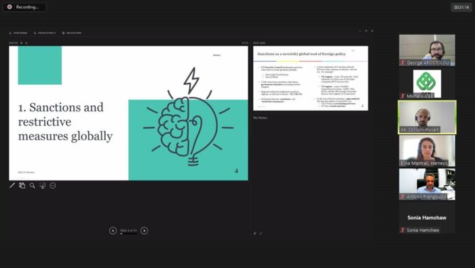The height and width of the screenshot is (268, 475).
Task: Open the see all slides grid
Action: [x=22, y=185]
